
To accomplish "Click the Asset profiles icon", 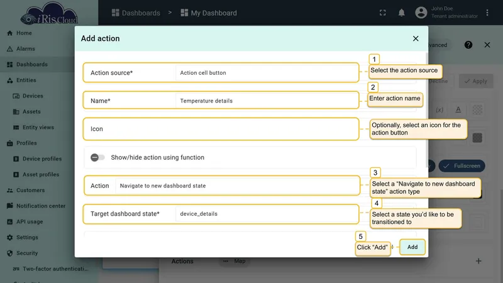I will pos(16,175).
